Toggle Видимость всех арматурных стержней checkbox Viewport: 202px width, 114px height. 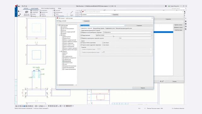(x=81, y=32)
